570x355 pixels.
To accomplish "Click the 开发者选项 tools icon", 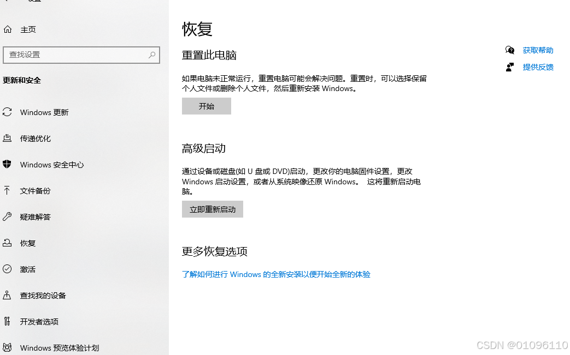I will [x=7, y=321].
